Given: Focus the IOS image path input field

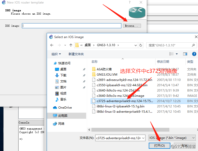Looking at the screenshot, I should (72, 26).
